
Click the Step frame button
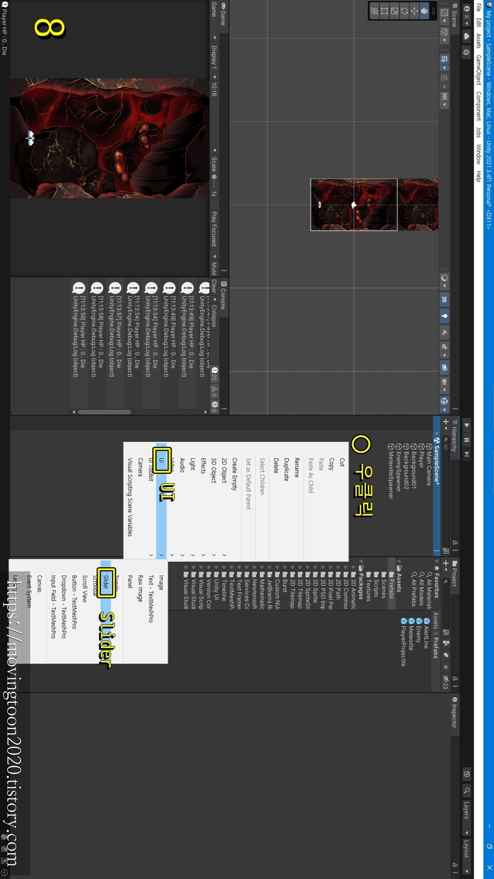pyautogui.click(x=467, y=454)
